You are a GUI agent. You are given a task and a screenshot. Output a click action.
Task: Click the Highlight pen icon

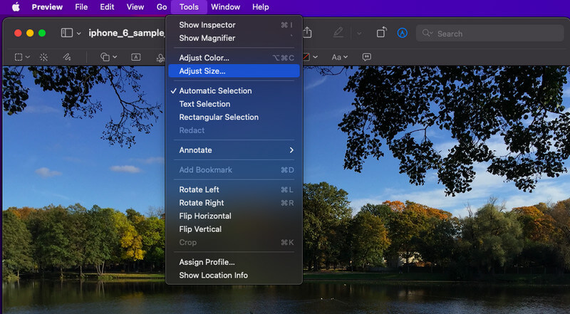click(x=338, y=33)
